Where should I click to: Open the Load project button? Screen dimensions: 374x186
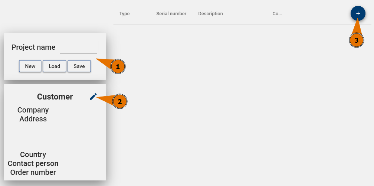pyautogui.click(x=55, y=66)
